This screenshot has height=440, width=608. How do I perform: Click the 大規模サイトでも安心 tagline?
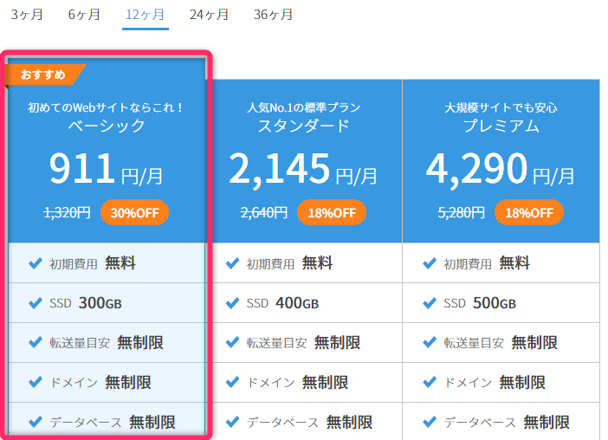(x=501, y=107)
